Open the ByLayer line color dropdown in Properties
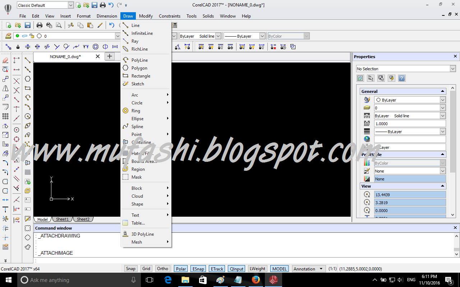 pos(443,100)
